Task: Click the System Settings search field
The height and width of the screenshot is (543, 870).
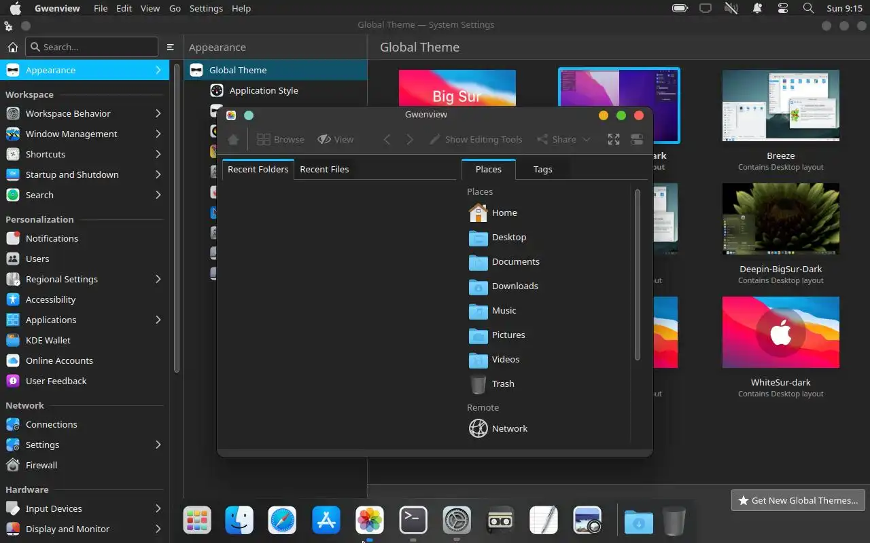Action: coord(92,47)
